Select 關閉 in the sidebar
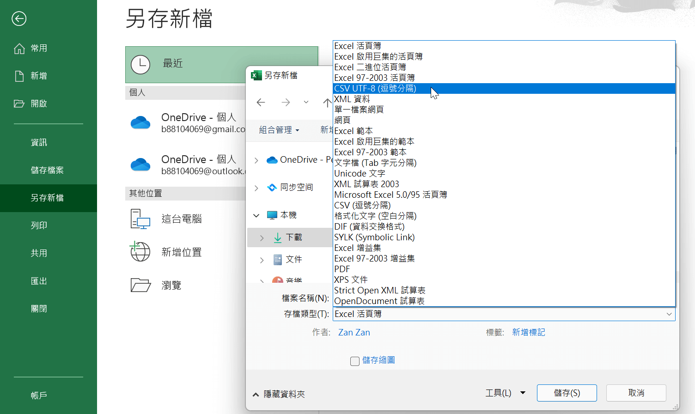Image resolution: width=695 pixels, height=414 pixels. pos(39,309)
